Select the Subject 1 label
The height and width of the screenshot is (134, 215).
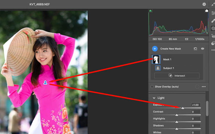coord(168,68)
